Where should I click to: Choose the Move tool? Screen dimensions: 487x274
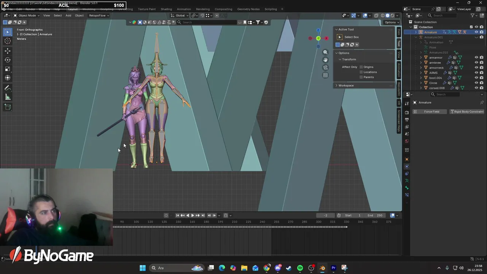point(8,51)
